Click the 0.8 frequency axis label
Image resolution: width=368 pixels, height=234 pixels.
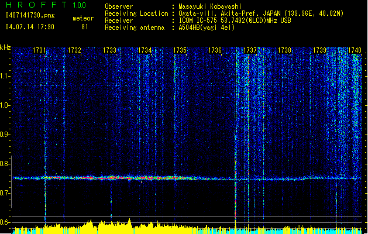pyautogui.click(x=5, y=164)
